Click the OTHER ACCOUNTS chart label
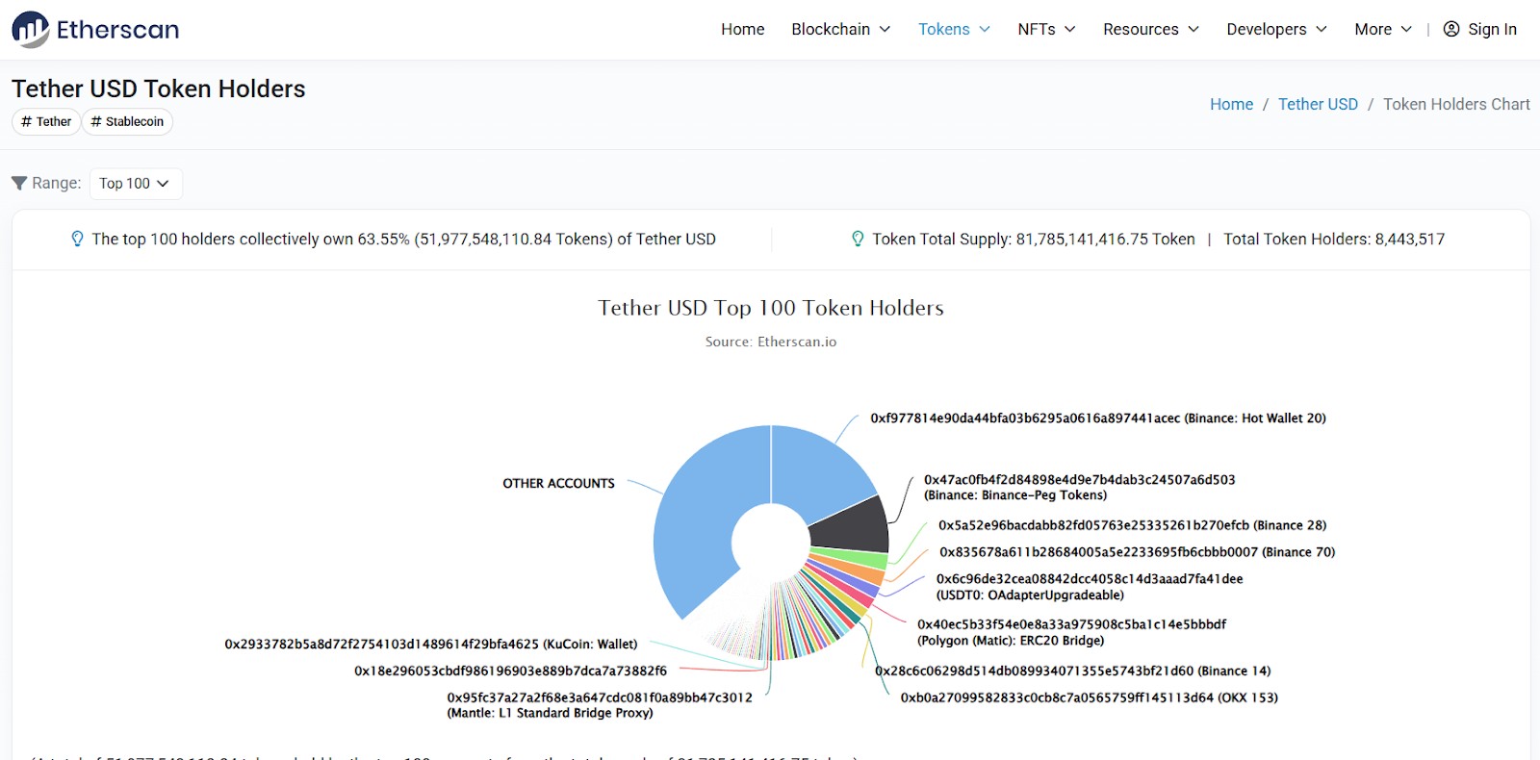Screen dimensions: 1540x760 [558, 483]
